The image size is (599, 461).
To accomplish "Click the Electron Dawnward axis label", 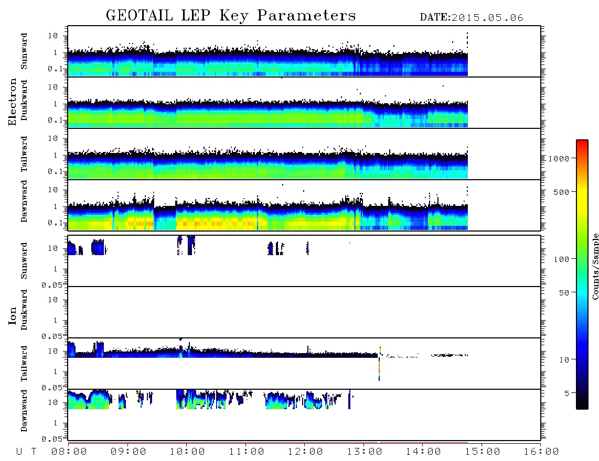I will (x=24, y=201).
